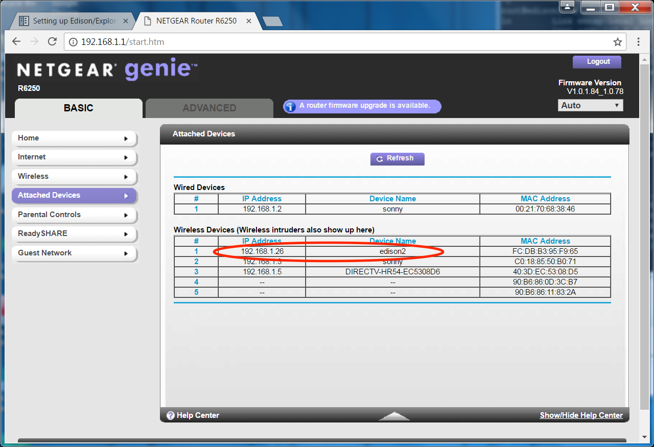Viewport: 654px width, 447px height.
Task: Select the NETGEAR Router R6250 tab
Action: (x=197, y=21)
